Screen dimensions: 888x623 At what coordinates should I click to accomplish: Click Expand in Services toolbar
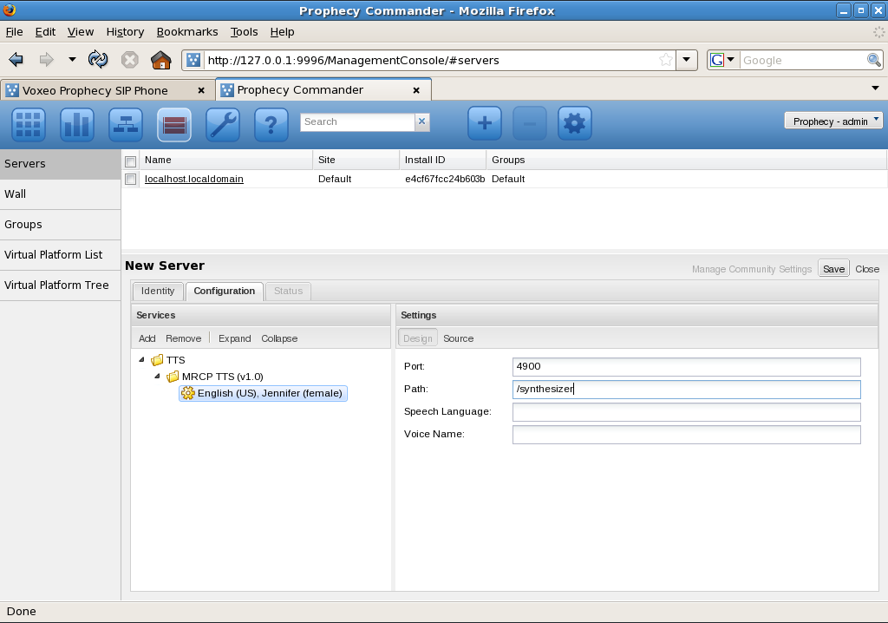(234, 338)
